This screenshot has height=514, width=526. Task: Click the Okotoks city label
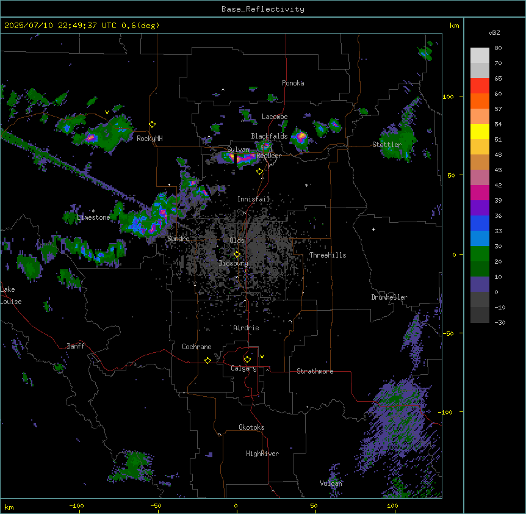[251, 427]
